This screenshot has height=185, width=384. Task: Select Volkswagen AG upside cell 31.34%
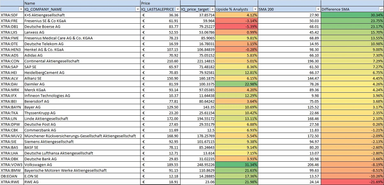(x=237, y=165)
